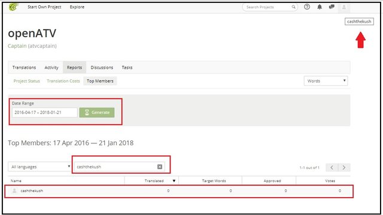383x215 pixels.
Task: Open Captain (atvcaptain) profile link
Action: point(32,46)
